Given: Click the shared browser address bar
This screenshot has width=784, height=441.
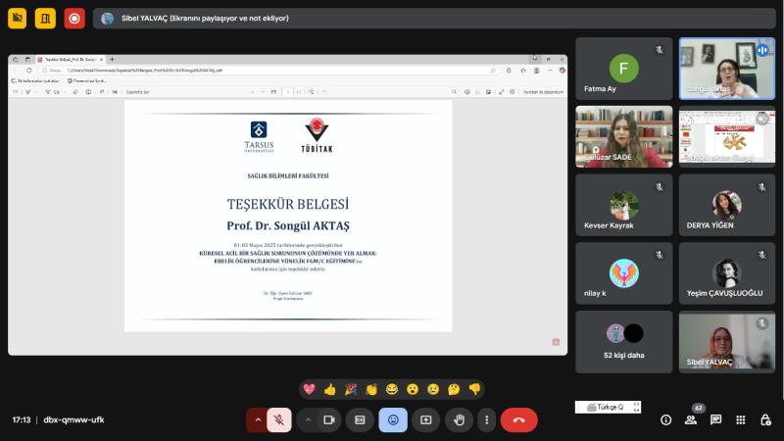Looking at the screenshot, I should coord(270,71).
